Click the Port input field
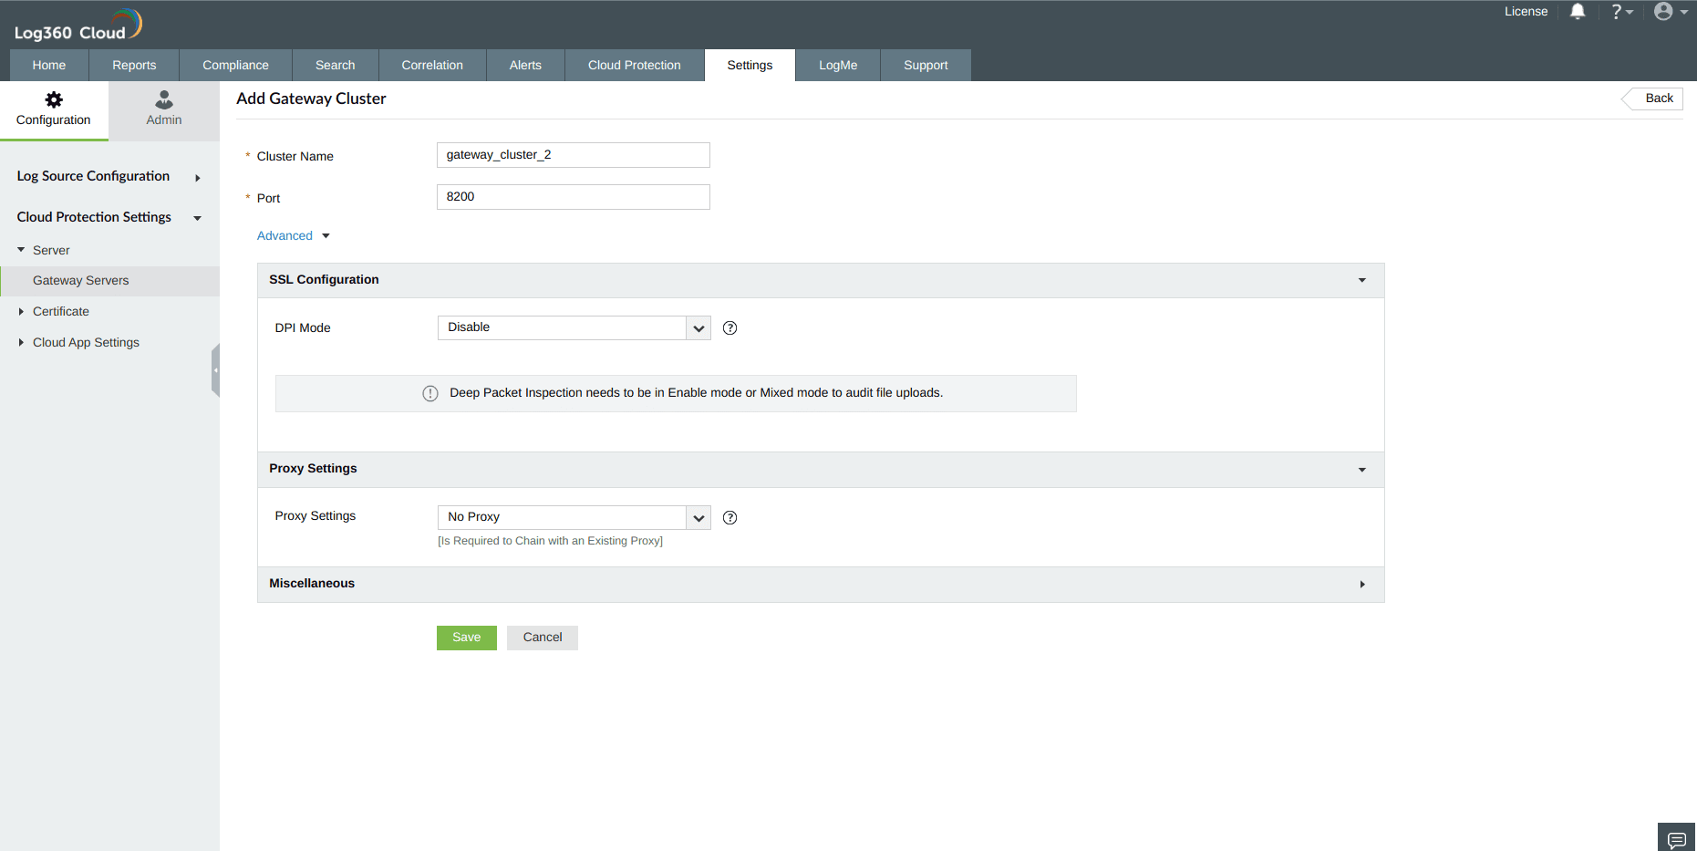The image size is (1697, 851). click(x=573, y=197)
